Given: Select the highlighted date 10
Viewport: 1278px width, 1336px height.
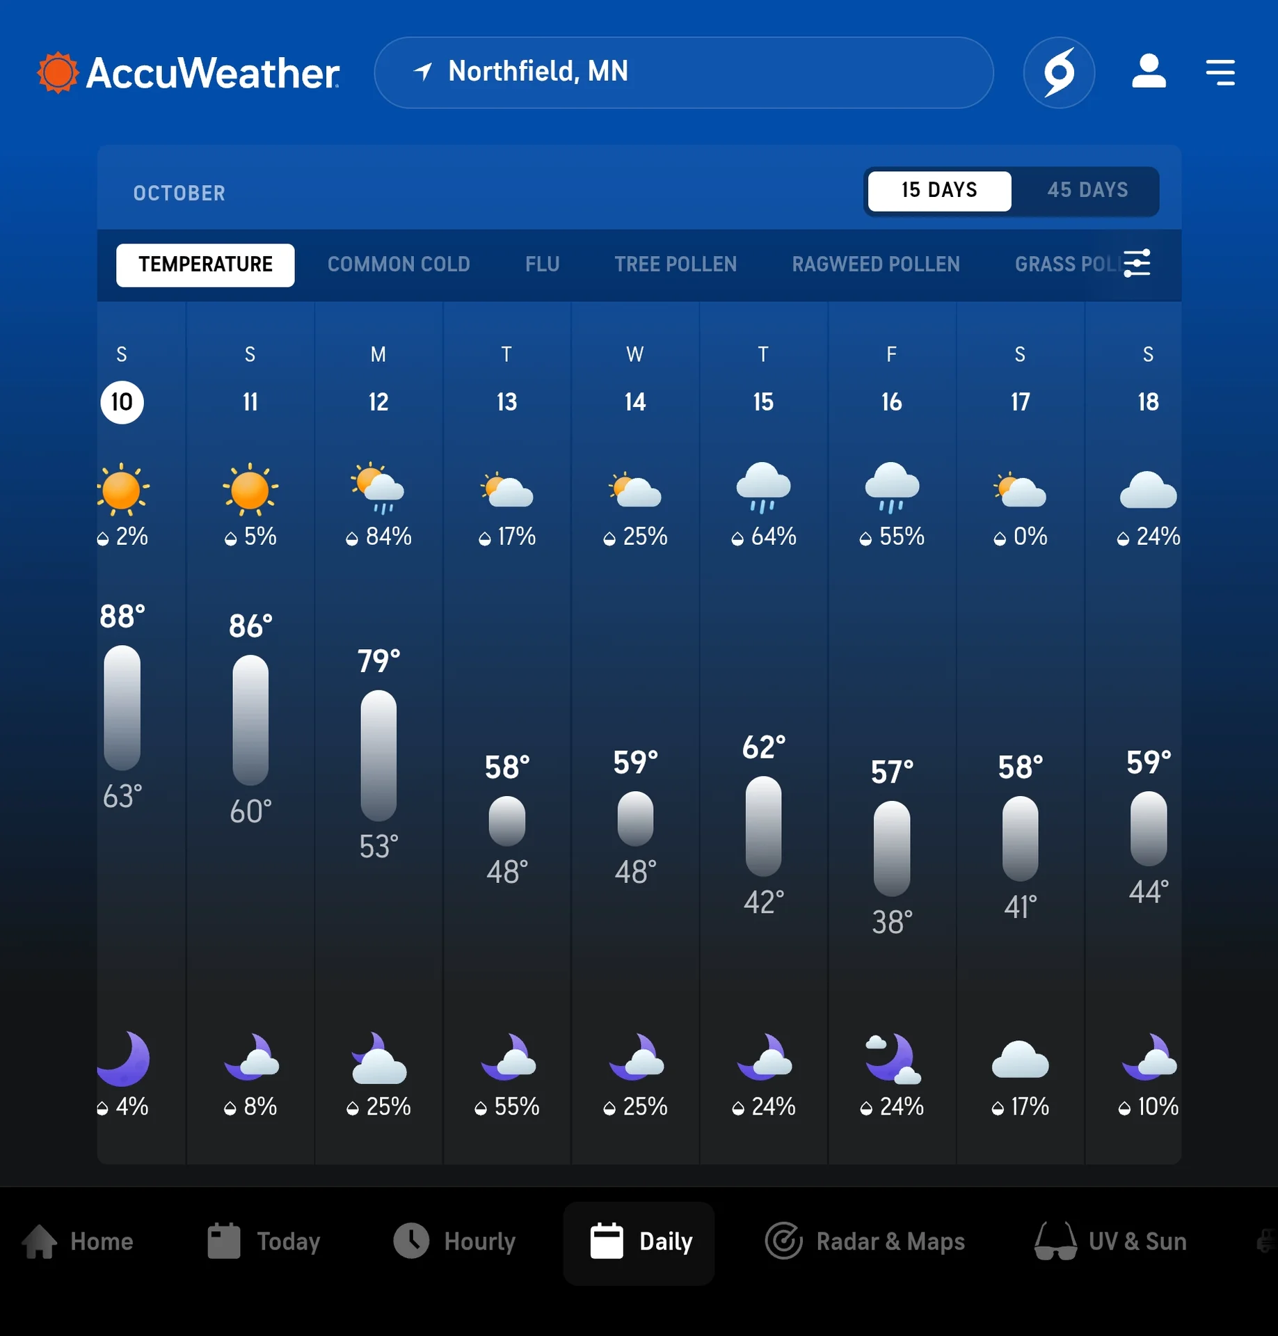Looking at the screenshot, I should point(122,402).
